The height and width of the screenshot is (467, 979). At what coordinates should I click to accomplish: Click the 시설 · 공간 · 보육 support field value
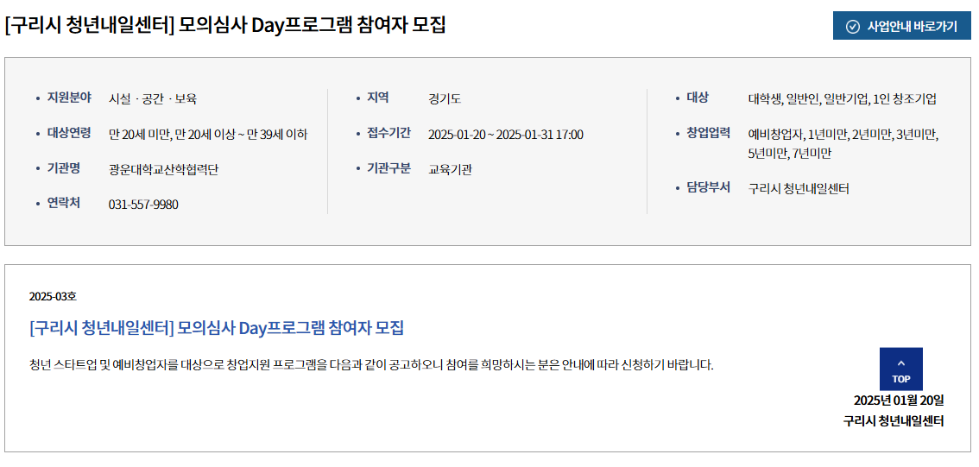point(152,98)
